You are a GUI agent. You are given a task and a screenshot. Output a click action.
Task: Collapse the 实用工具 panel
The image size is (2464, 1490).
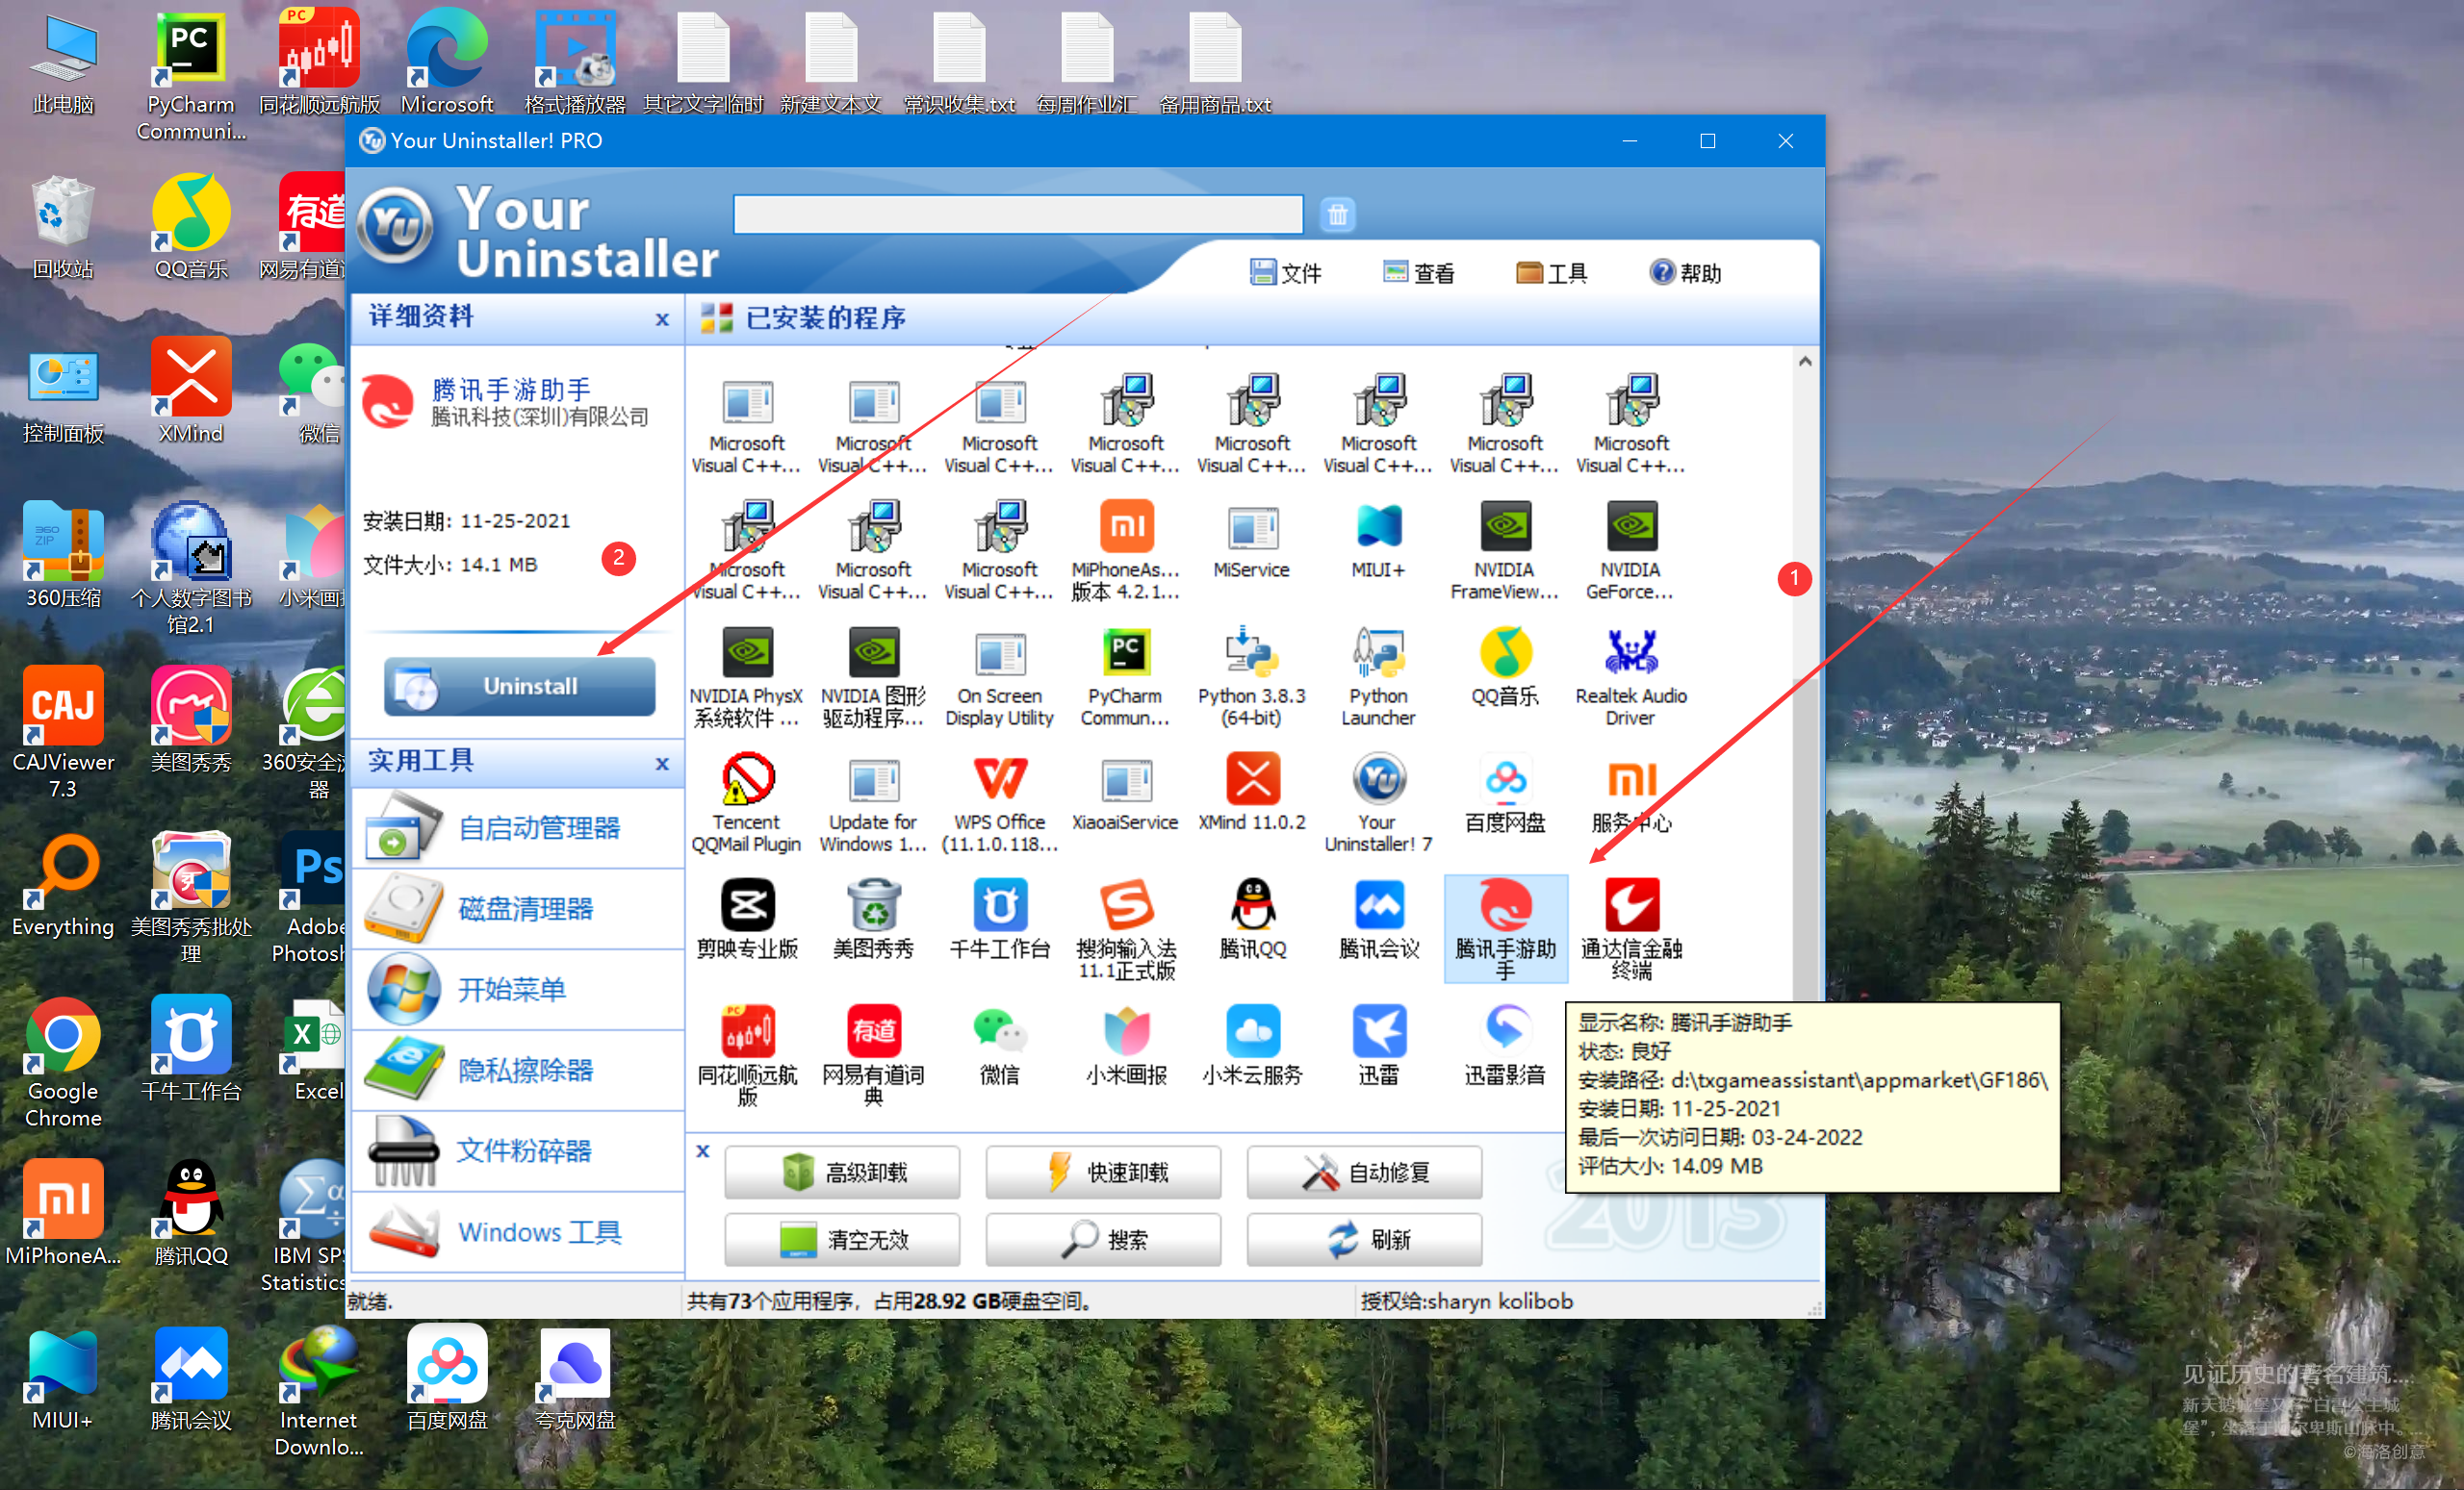(661, 764)
